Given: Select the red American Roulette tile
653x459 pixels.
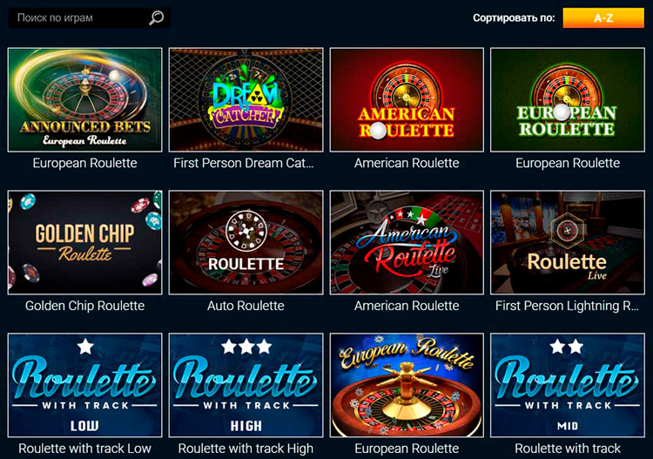Looking at the screenshot, I should click(407, 99).
